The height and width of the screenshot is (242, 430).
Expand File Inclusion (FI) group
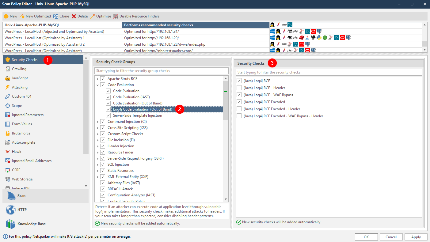pyautogui.click(x=97, y=140)
